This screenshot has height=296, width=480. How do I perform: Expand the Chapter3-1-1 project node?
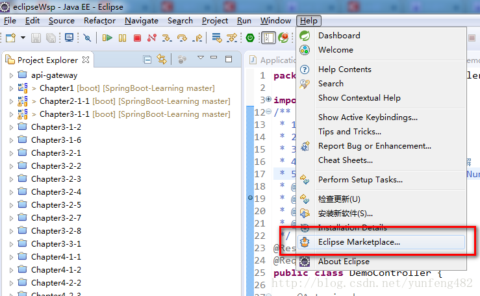pyautogui.click(x=11, y=114)
